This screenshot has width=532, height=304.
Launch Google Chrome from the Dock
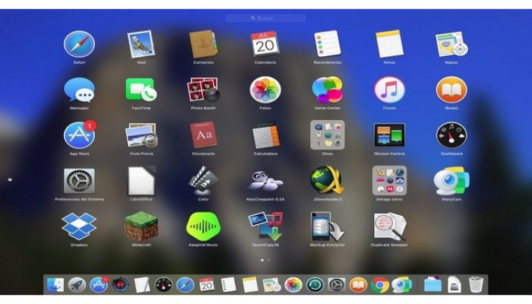pyautogui.click(x=380, y=285)
